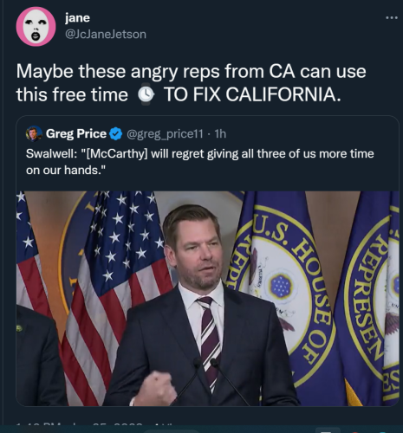Click the blue verified badge

(x=116, y=134)
